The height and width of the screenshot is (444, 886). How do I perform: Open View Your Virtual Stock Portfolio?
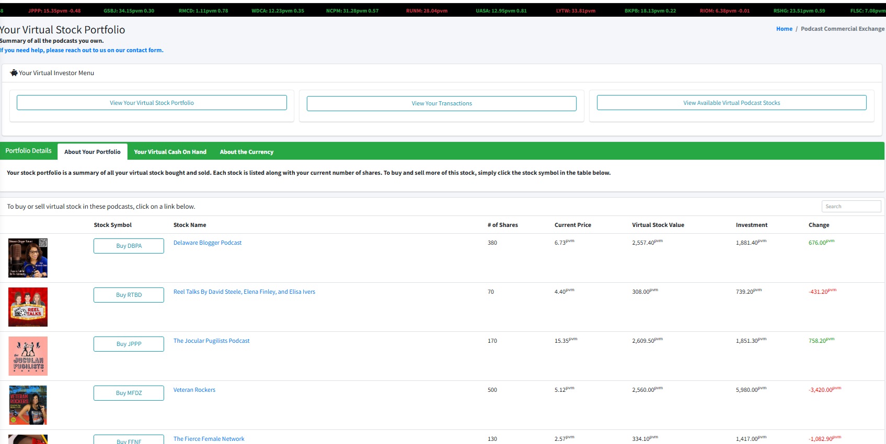click(x=152, y=103)
